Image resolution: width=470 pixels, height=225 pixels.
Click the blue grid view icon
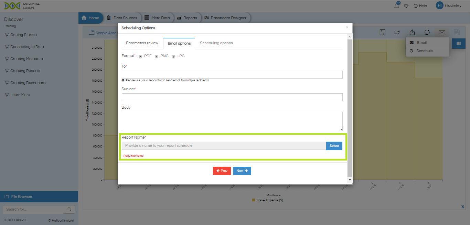pyautogui.click(x=458, y=43)
